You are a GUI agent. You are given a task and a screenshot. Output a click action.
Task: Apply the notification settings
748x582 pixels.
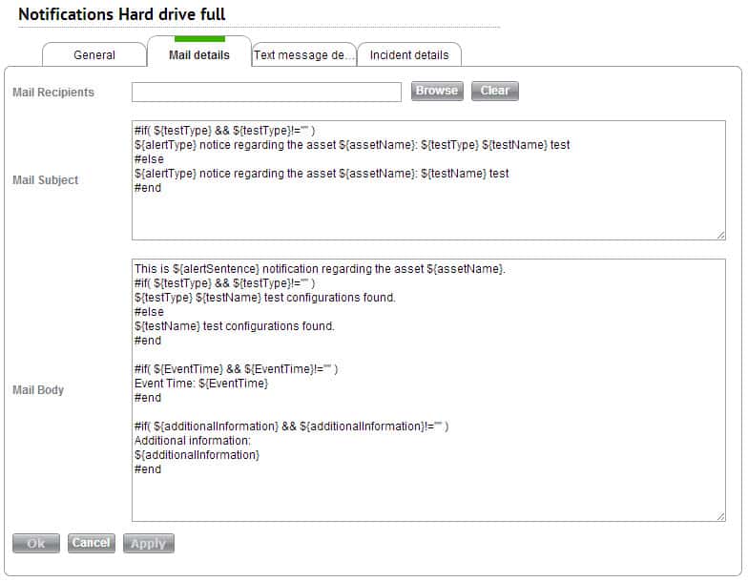pyautogui.click(x=148, y=543)
